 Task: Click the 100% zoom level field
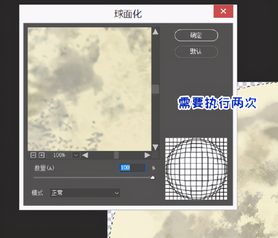59,155
